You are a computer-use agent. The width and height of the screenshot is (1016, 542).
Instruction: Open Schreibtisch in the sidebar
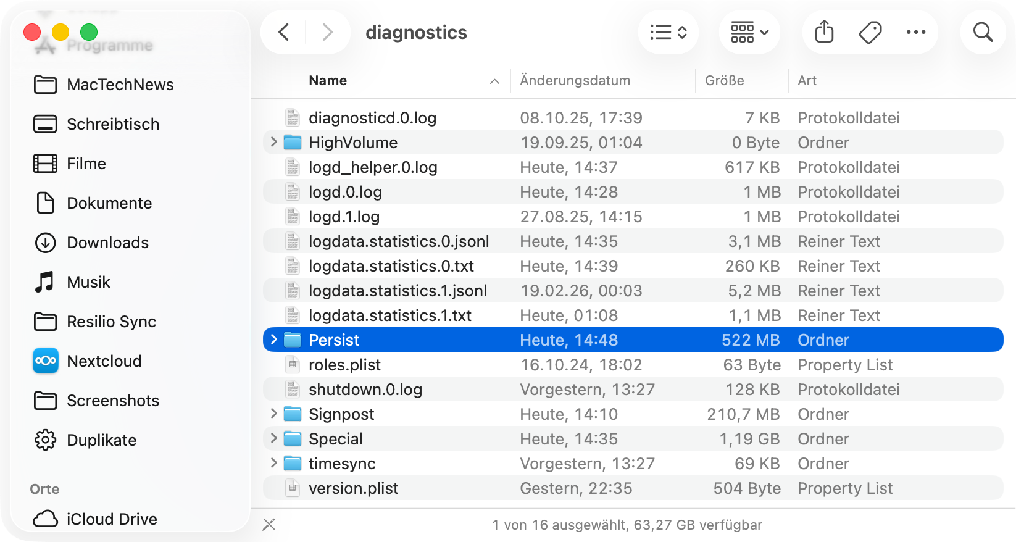(x=113, y=124)
